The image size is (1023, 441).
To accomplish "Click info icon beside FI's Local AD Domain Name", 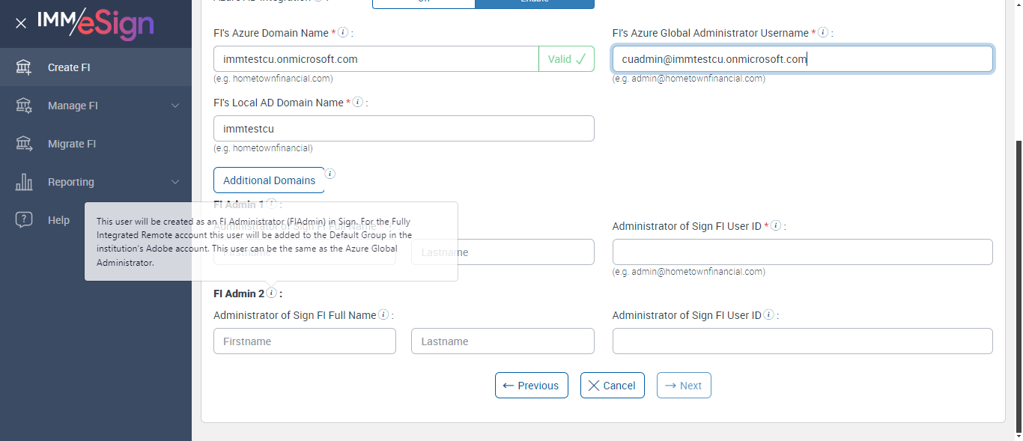I will (358, 102).
